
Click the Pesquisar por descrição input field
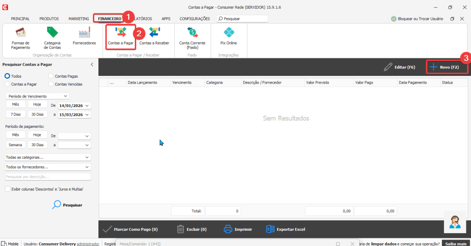click(48, 177)
